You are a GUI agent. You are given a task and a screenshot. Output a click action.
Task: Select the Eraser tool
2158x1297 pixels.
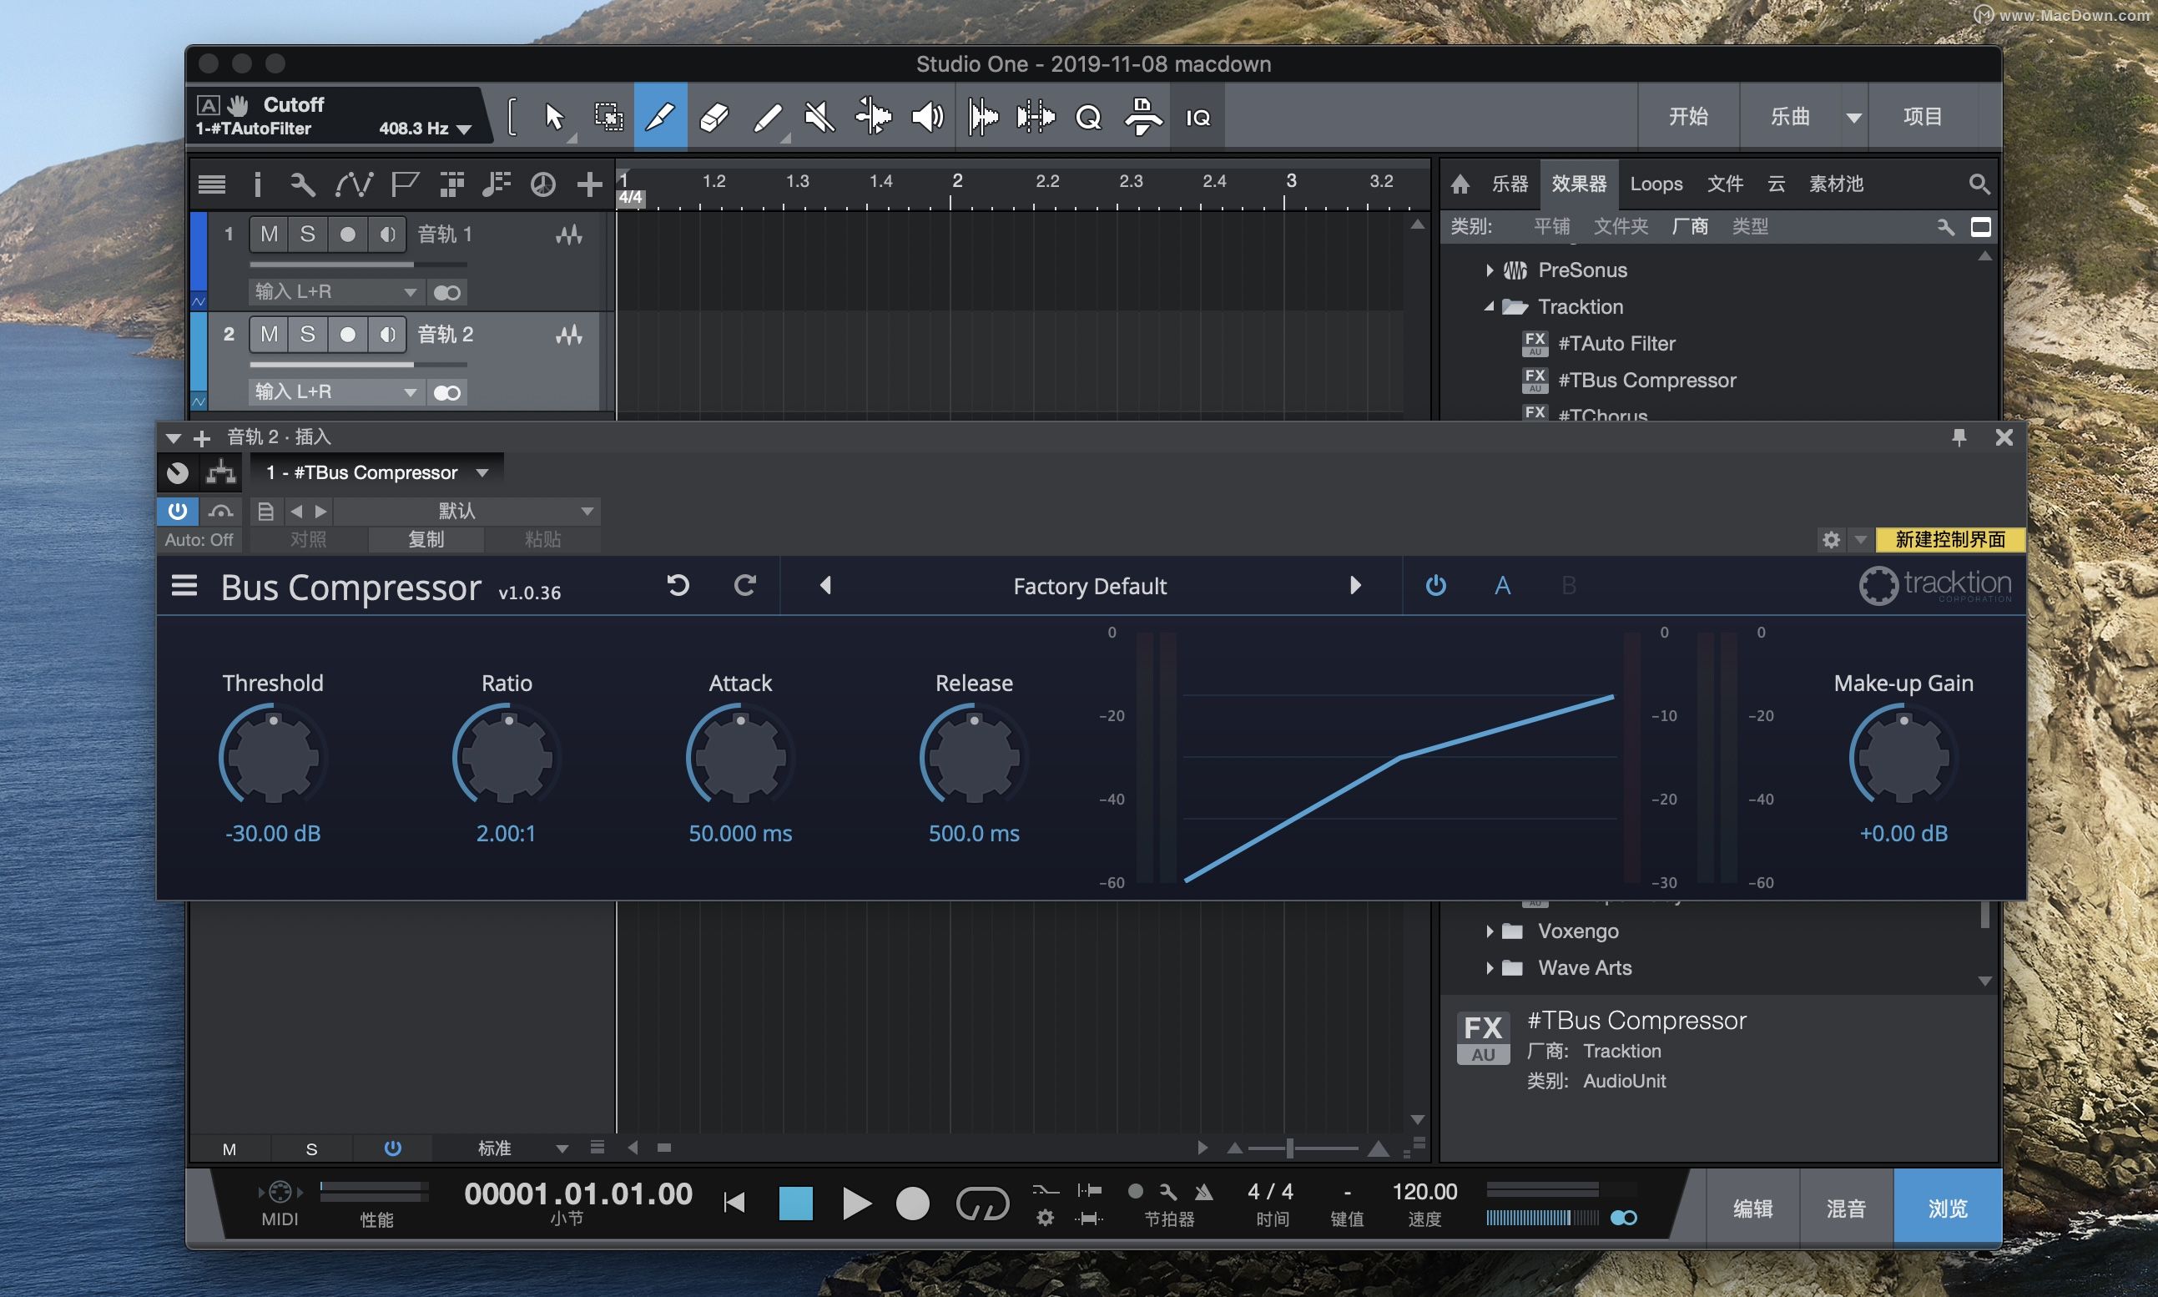coord(713,117)
